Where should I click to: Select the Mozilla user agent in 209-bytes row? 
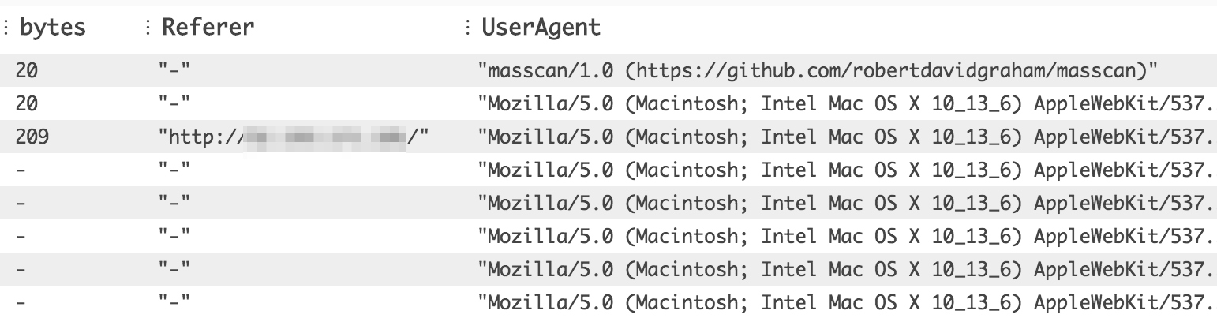coord(844,137)
